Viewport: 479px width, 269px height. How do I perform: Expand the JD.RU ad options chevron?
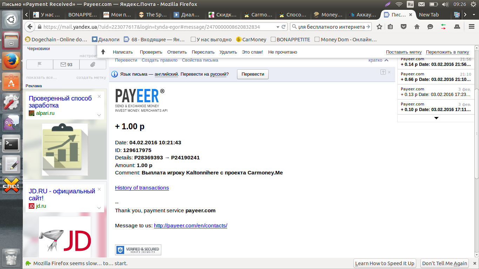pyautogui.click(x=99, y=208)
